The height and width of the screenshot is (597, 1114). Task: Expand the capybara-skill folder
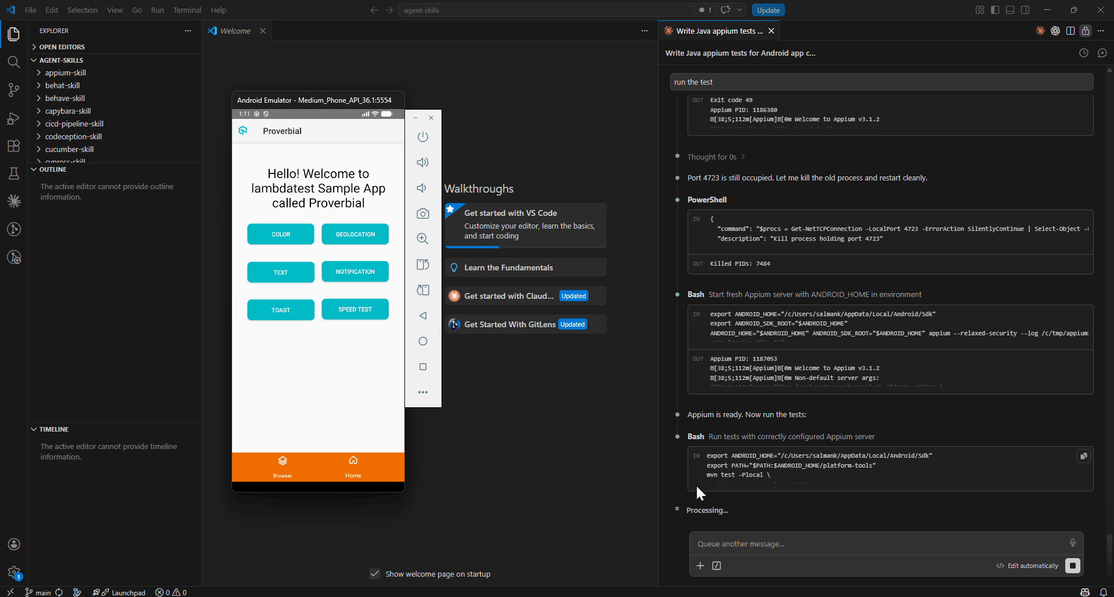(115, 111)
